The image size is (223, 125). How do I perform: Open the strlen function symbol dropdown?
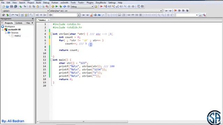(x=161, y=11)
